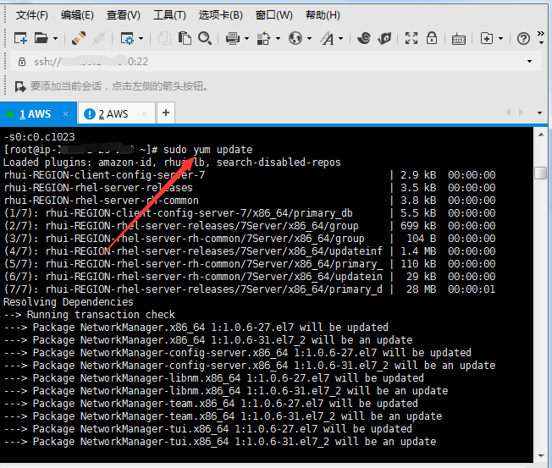Expand the Properties dropdown arrow
Screen dimensions: 552x468
click(x=141, y=38)
